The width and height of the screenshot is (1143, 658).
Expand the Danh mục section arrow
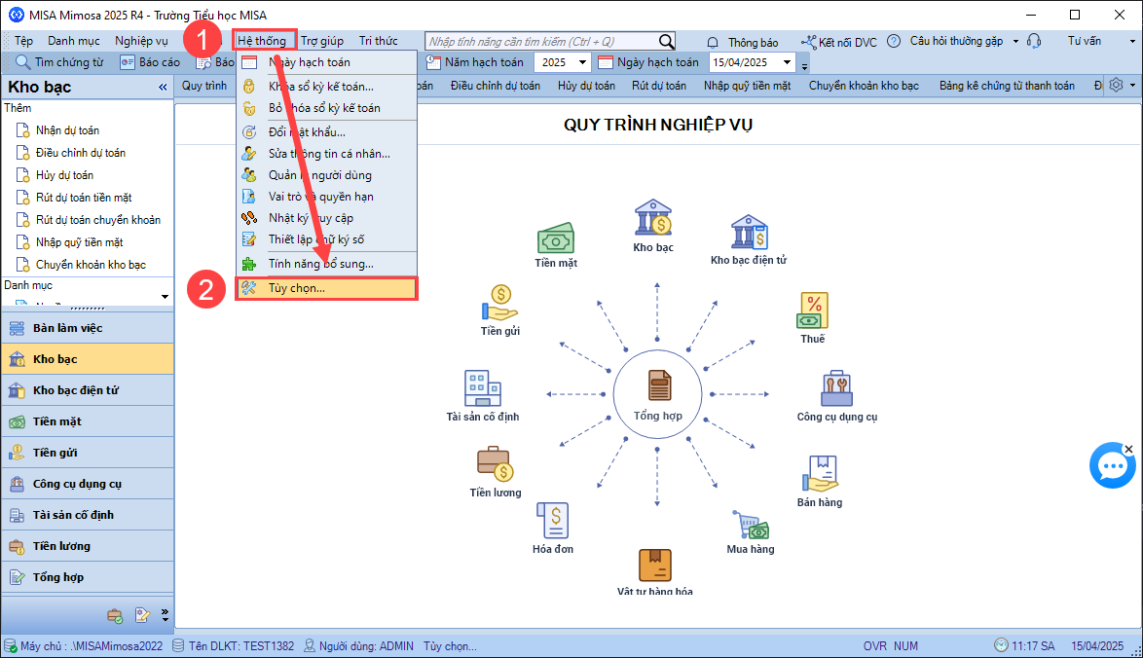pyautogui.click(x=165, y=297)
